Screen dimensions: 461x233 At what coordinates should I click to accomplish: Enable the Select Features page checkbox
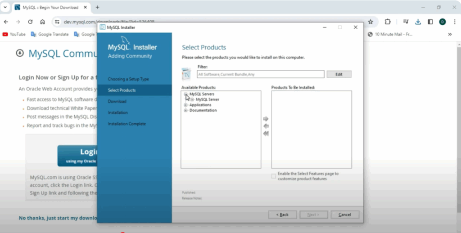pos(273,176)
